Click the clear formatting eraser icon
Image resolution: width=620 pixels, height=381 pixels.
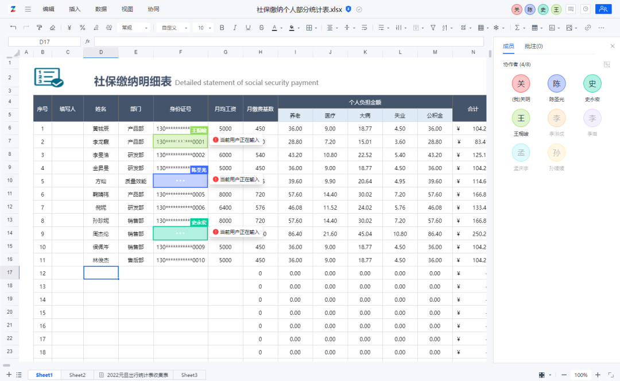(x=52, y=28)
